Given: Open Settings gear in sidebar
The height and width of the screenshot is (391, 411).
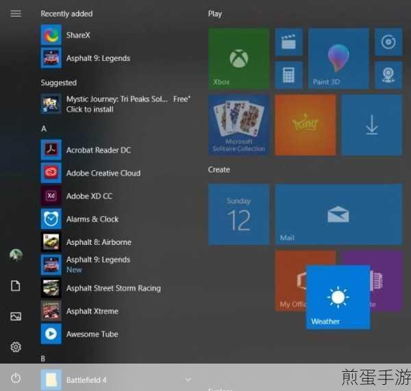Looking at the screenshot, I should pos(16,347).
